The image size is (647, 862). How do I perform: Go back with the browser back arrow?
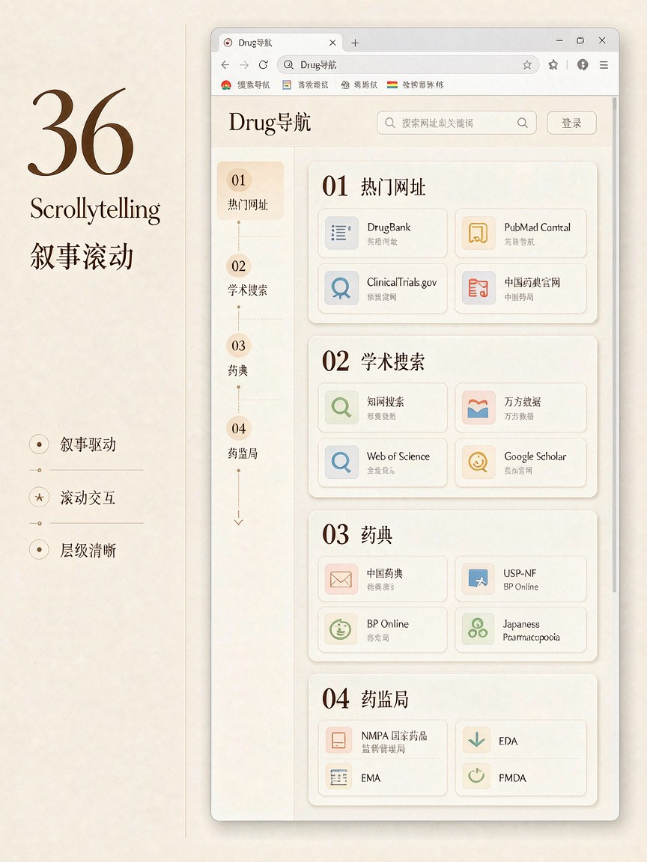click(x=225, y=65)
